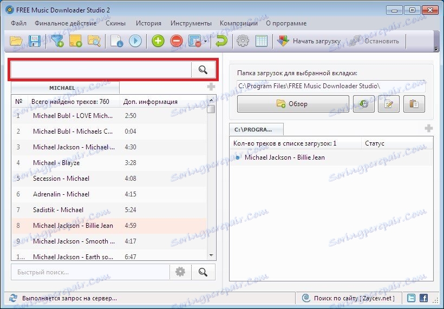Select the C:\PROGRA... download tab
444x309 pixels.
256,129
